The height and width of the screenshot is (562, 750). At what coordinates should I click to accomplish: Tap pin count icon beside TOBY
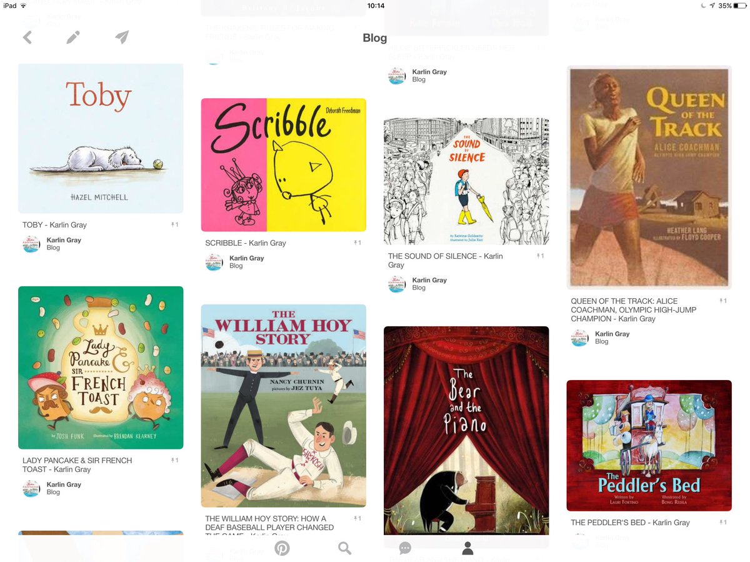pos(174,224)
